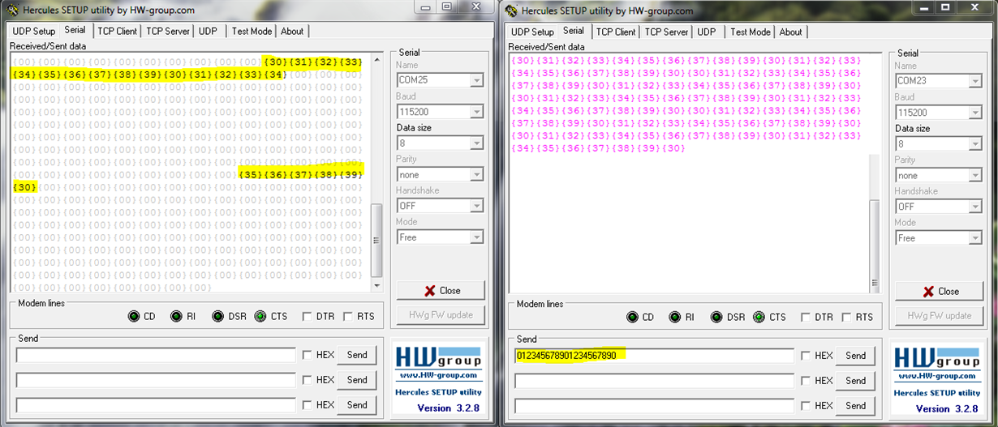Switch to TCP Server tab in left window
Image resolution: width=998 pixels, height=427 pixels.
pos(168,32)
